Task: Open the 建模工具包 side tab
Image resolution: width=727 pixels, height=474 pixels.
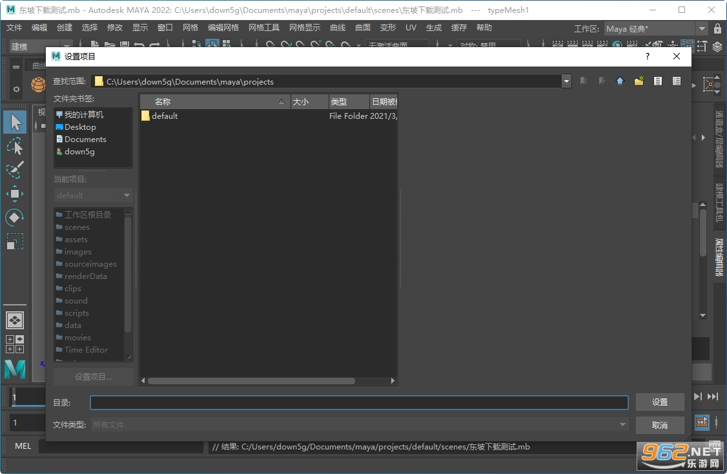Action: tap(719, 202)
